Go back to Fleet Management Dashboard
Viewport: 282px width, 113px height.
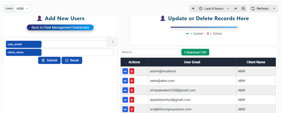(60, 28)
